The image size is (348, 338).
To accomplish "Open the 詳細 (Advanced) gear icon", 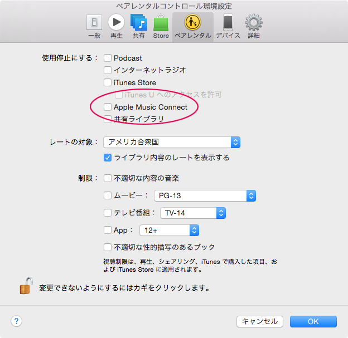I will click(253, 26).
